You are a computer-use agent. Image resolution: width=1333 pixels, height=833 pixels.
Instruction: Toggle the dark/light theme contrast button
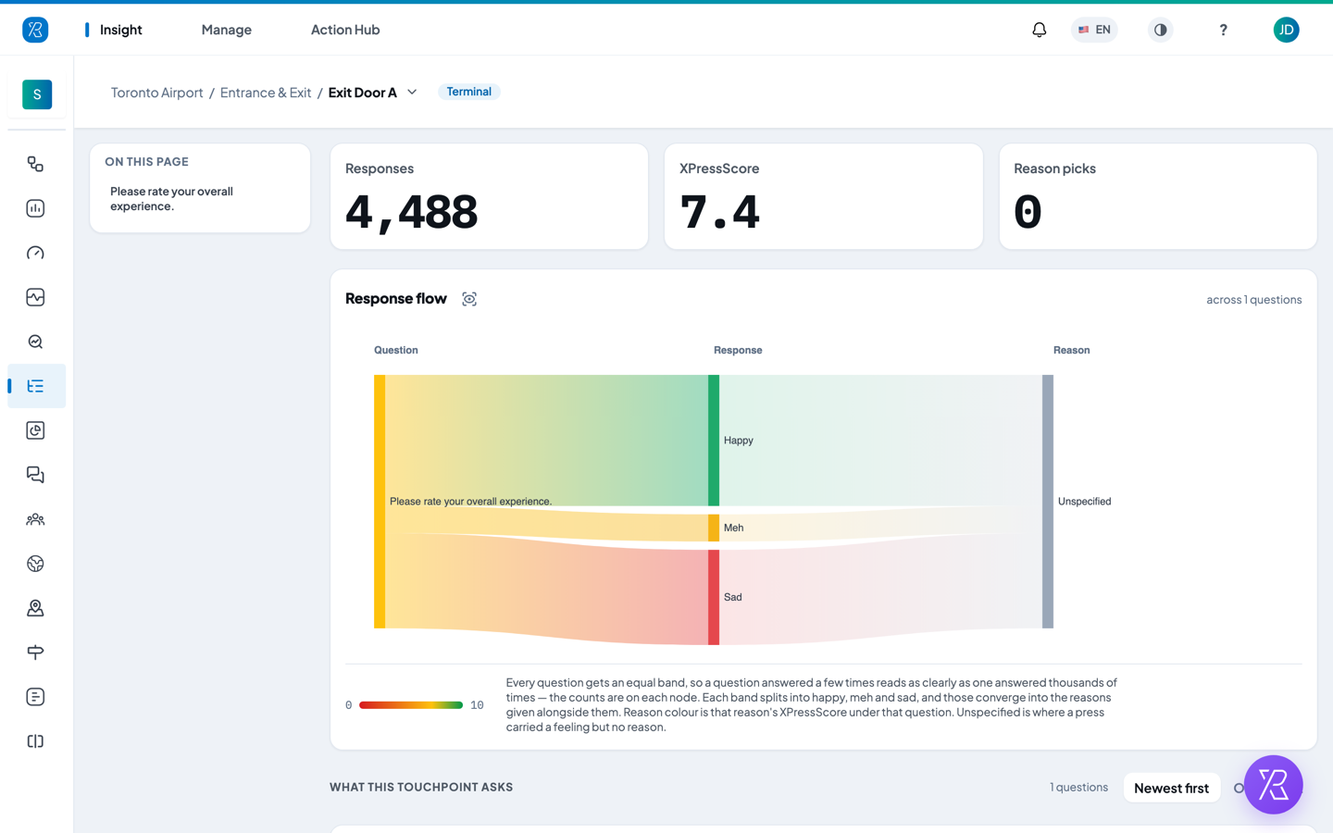click(x=1160, y=30)
